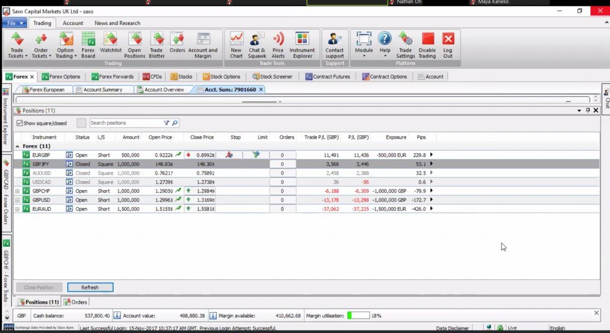Click the info icon beside Cash balance
The height and width of the screenshot is (333, 610).
tap(117, 316)
